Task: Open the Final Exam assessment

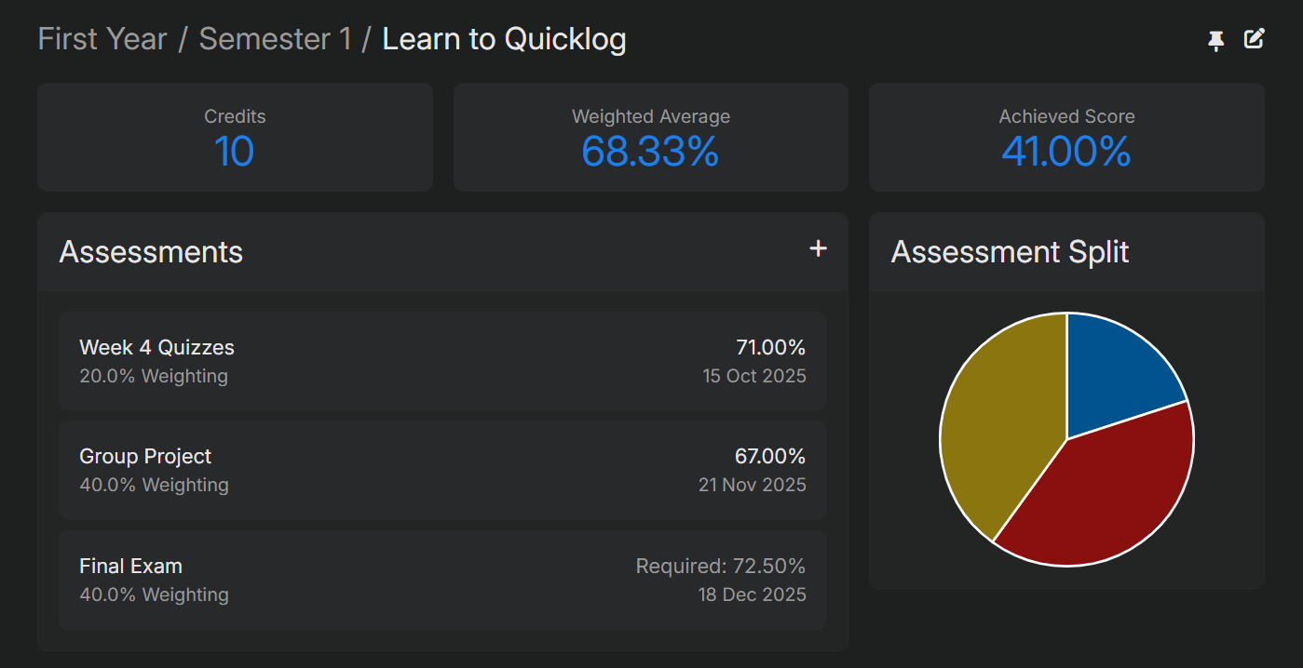Action: pyautogui.click(x=442, y=580)
